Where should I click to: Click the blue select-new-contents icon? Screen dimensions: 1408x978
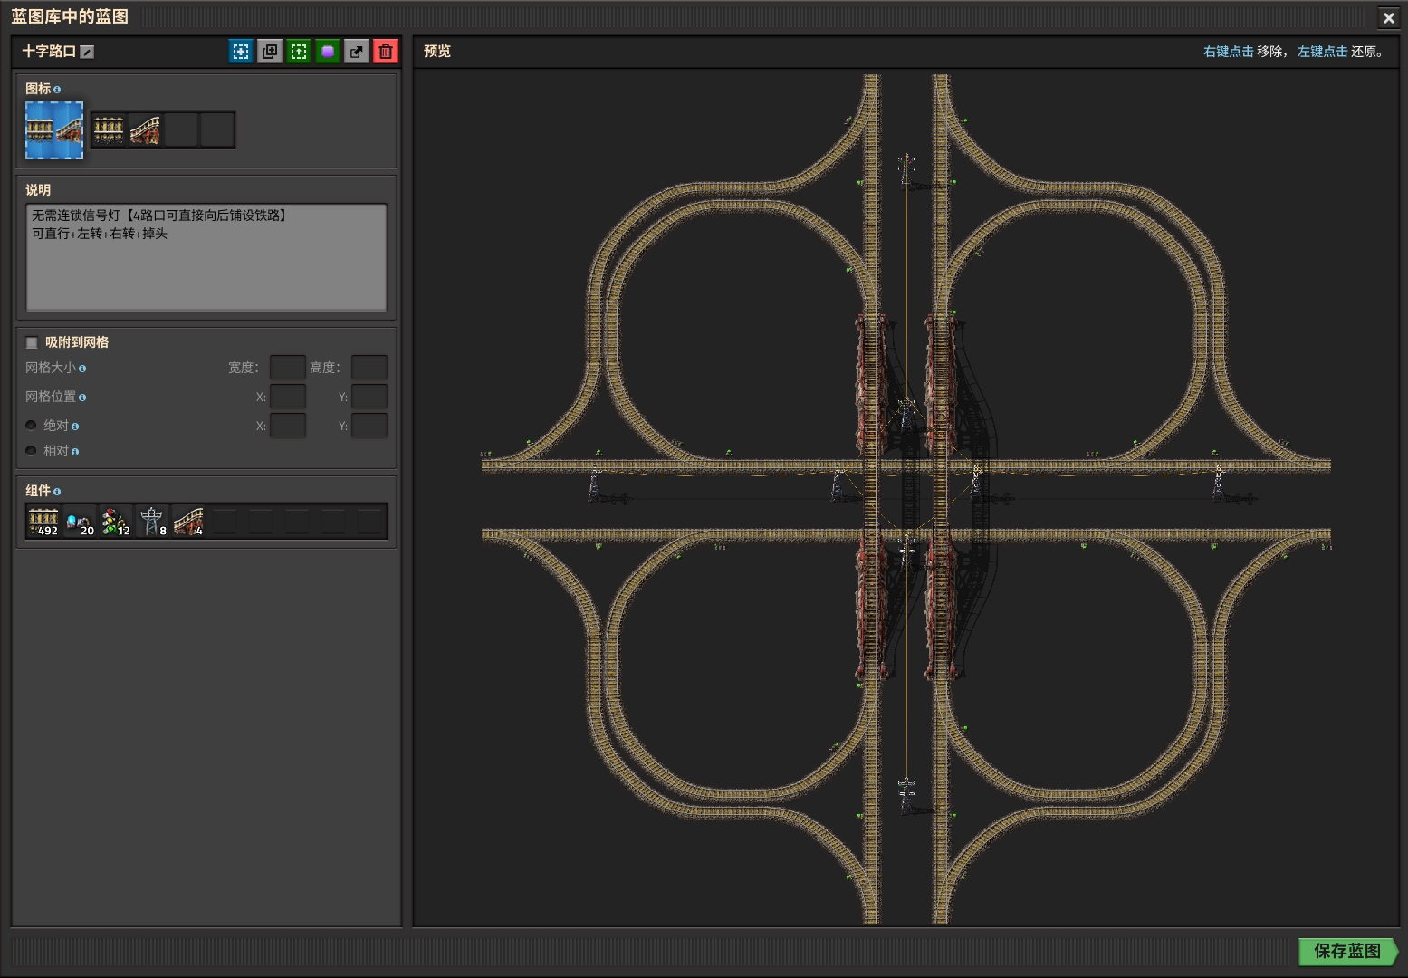[241, 52]
